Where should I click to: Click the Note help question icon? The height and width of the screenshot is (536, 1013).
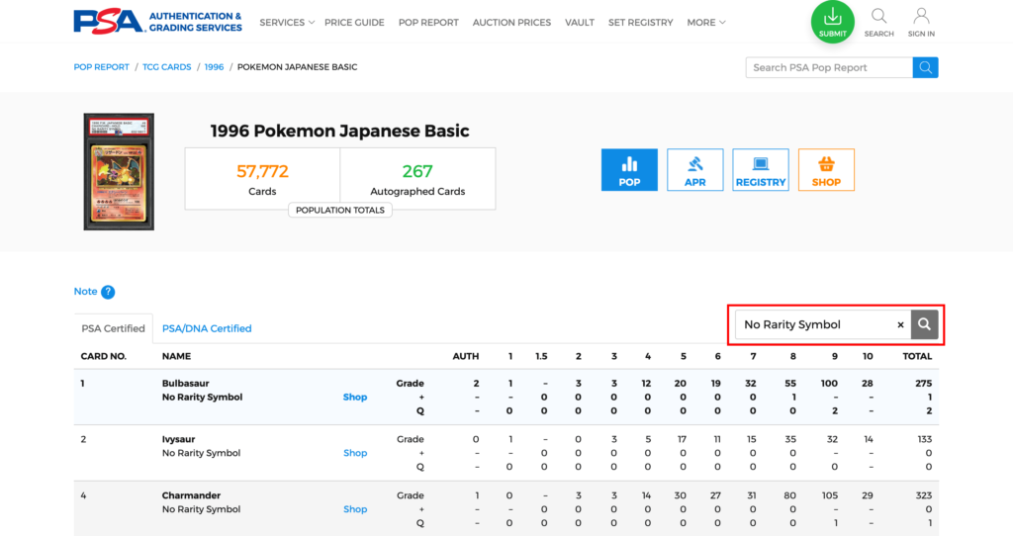[x=108, y=292]
